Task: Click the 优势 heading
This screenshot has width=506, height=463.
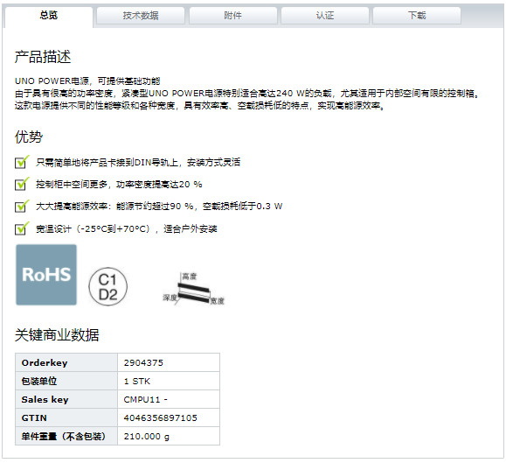Action: pos(29,137)
